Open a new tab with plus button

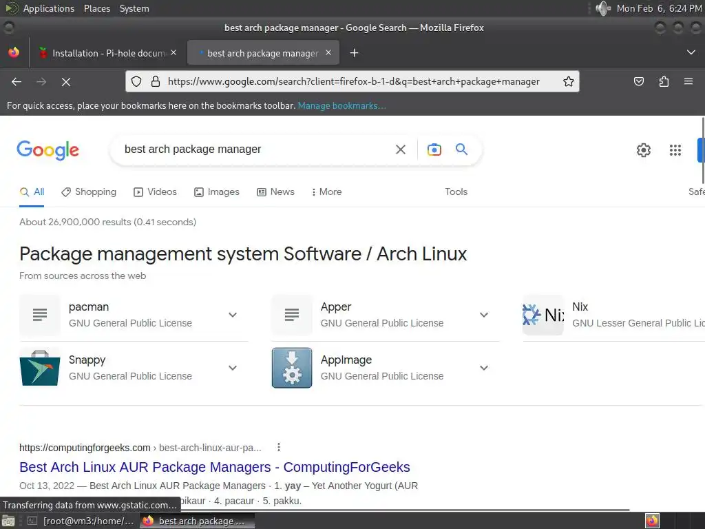[x=355, y=53]
